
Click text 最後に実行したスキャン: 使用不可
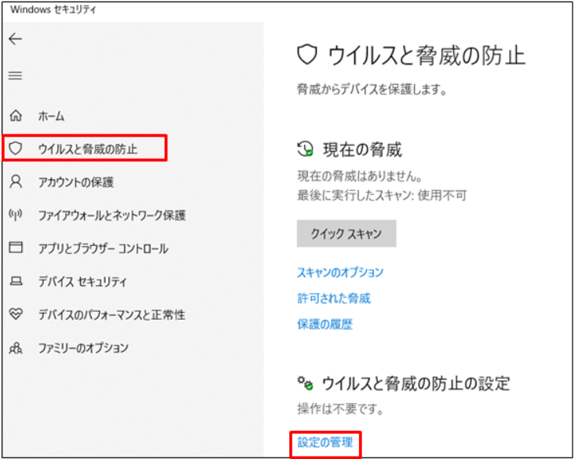(382, 196)
